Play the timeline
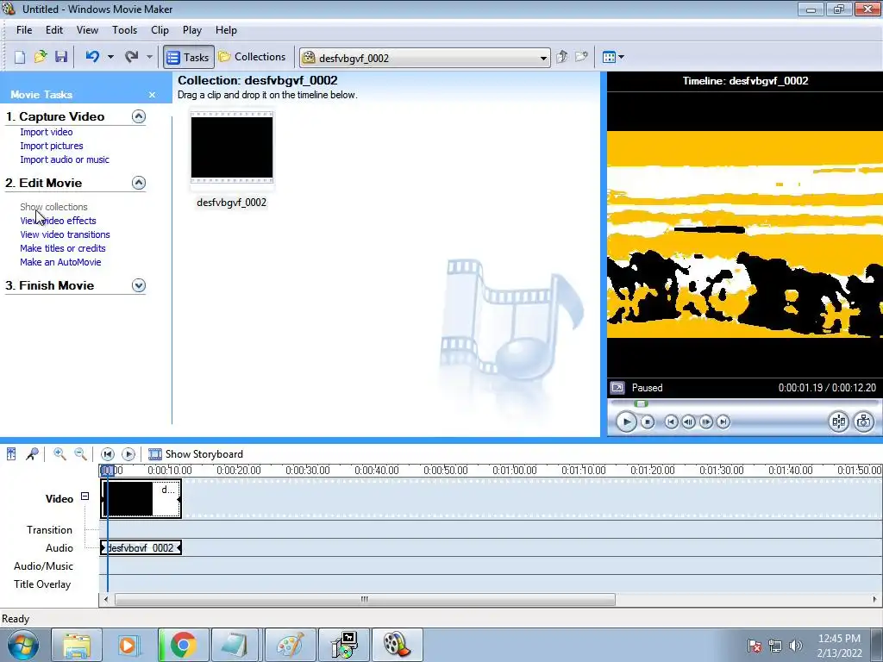 point(128,453)
